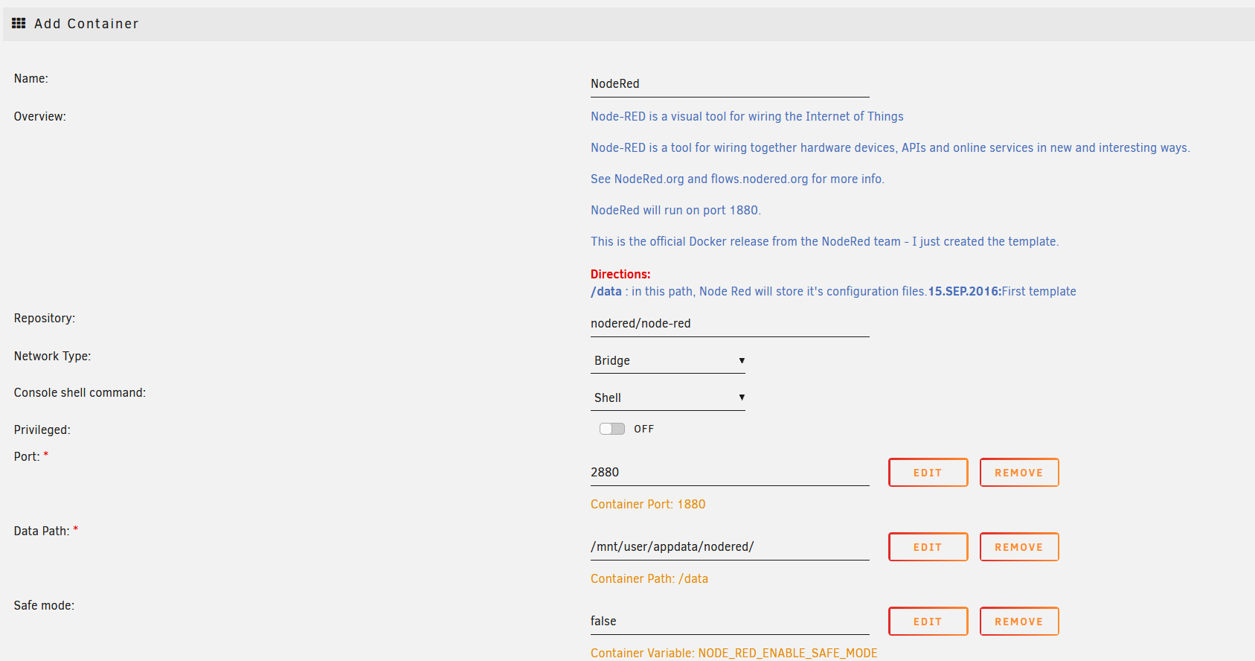1255x661 pixels.
Task: Click the 'Repository:' label
Action: [45, 318]
